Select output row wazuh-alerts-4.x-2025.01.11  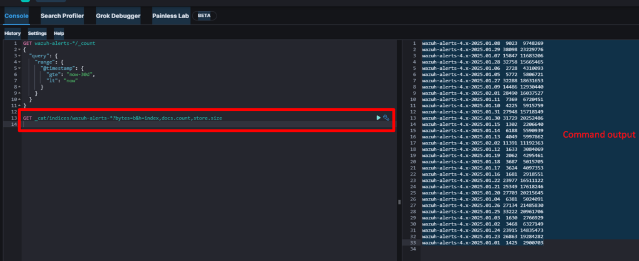pyautogui.click(x=482, y=99)
